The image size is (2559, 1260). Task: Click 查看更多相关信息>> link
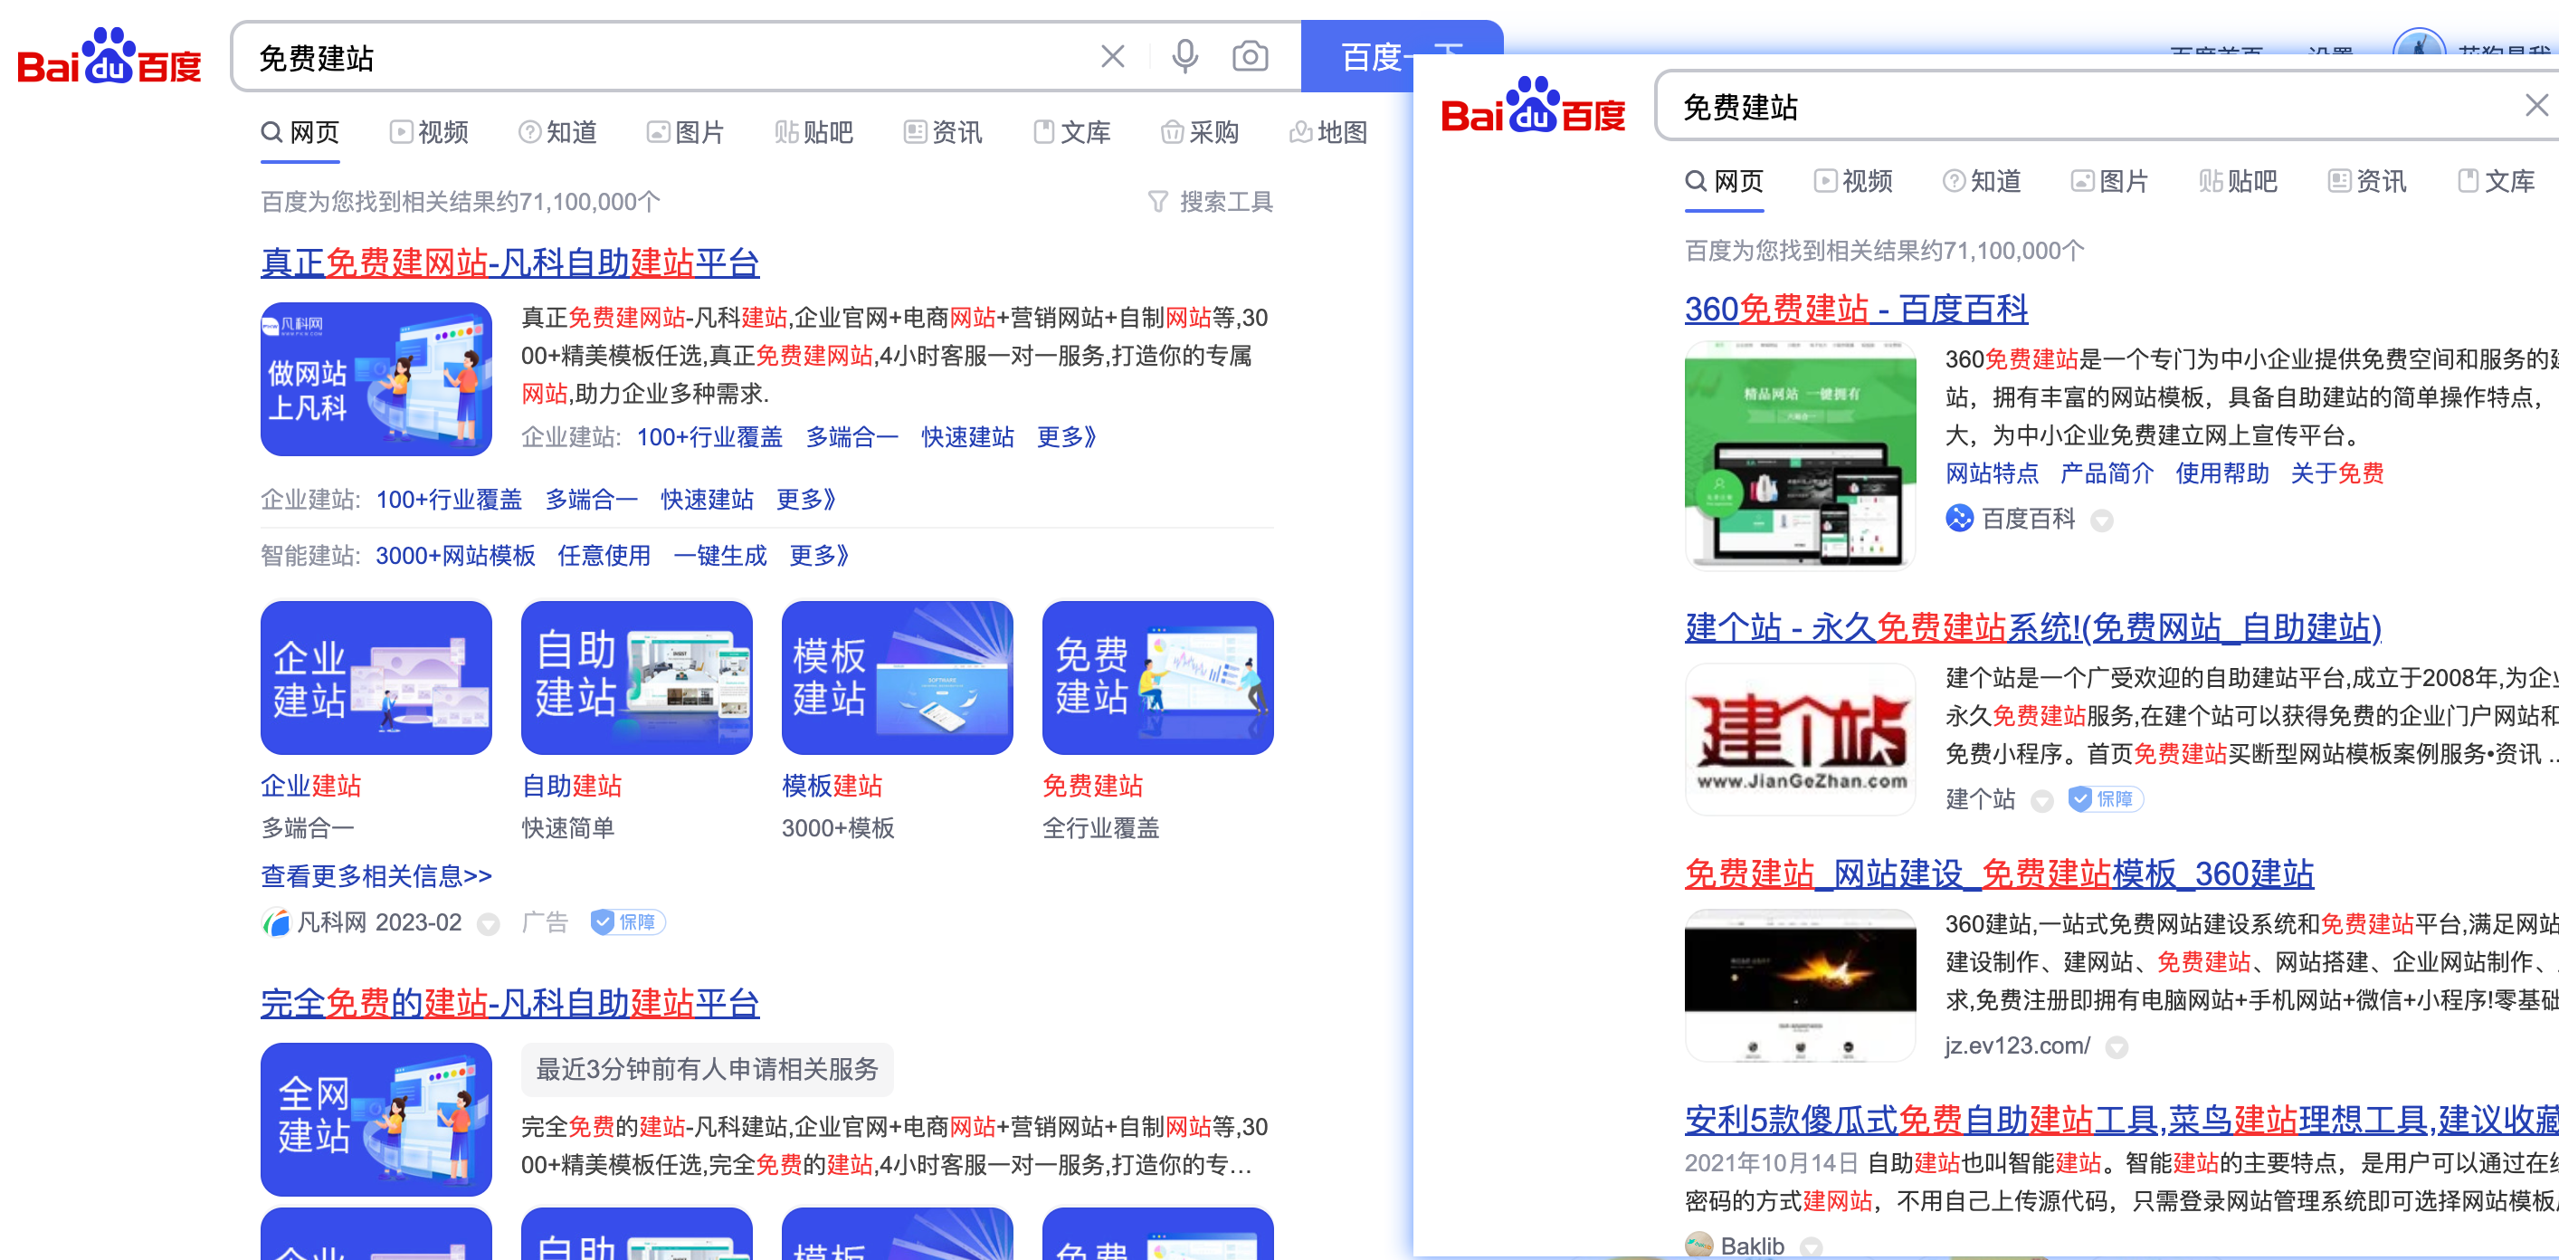pos(376,876)
